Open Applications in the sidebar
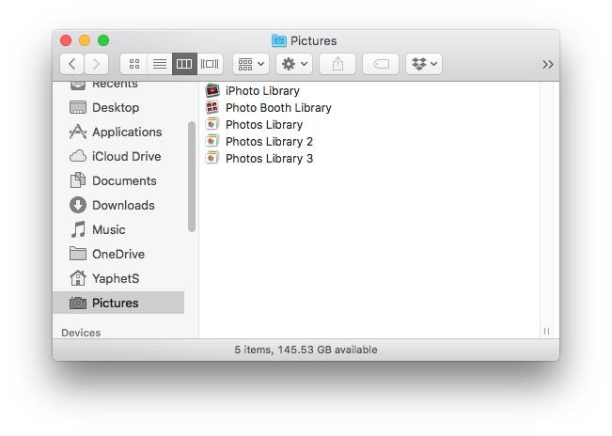Screen dimensions: 612x436 126,132
